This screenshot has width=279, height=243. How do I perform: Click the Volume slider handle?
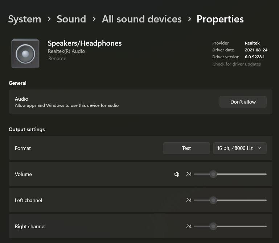pos(213,174)
